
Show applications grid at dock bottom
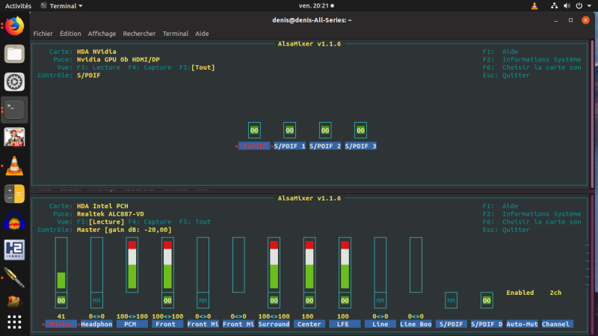tap(15, 323)
